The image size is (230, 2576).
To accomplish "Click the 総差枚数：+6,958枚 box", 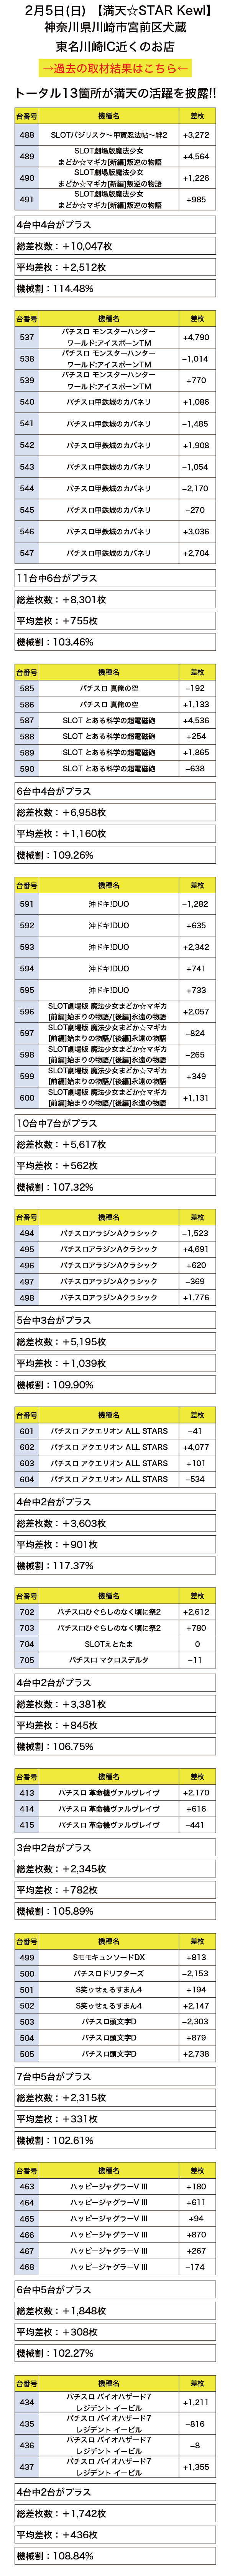I will tap(115, 813).
